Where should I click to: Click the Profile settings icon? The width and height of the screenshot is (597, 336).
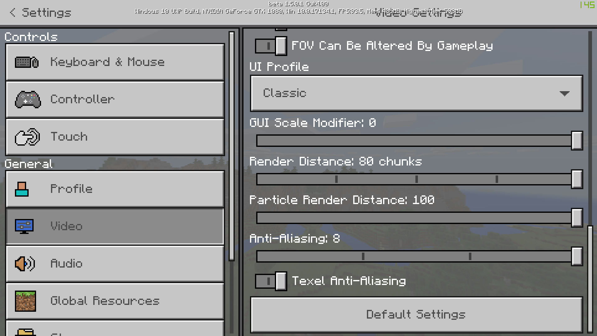(x=23, y=188)
